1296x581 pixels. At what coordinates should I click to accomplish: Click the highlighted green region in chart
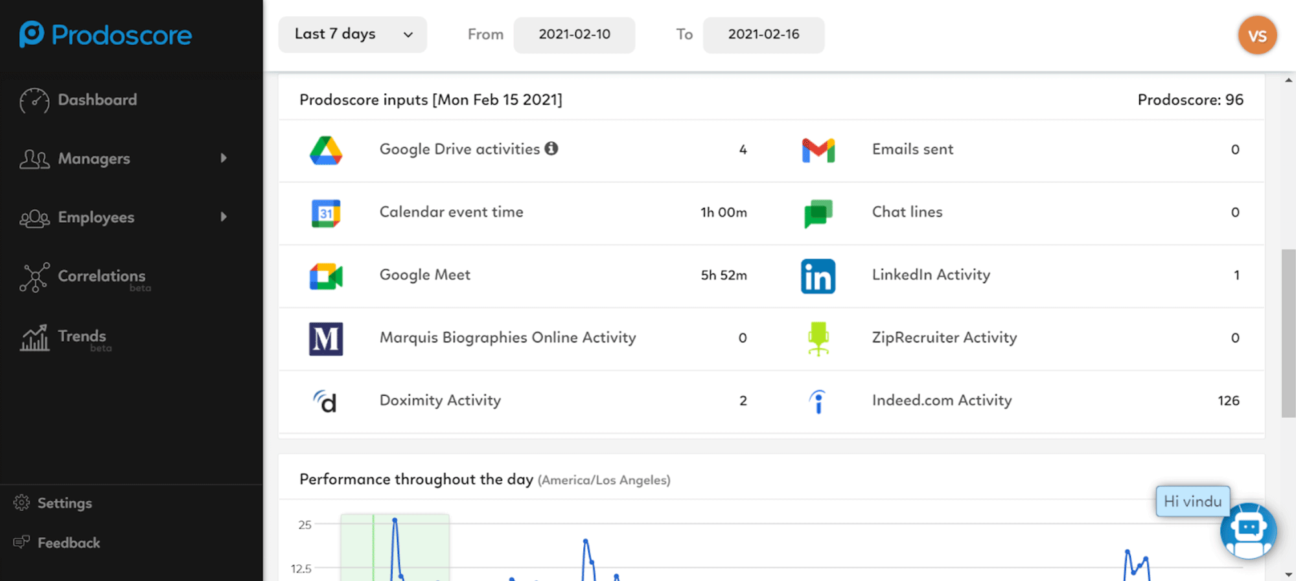pyautogui.click(x=395, y=547)
